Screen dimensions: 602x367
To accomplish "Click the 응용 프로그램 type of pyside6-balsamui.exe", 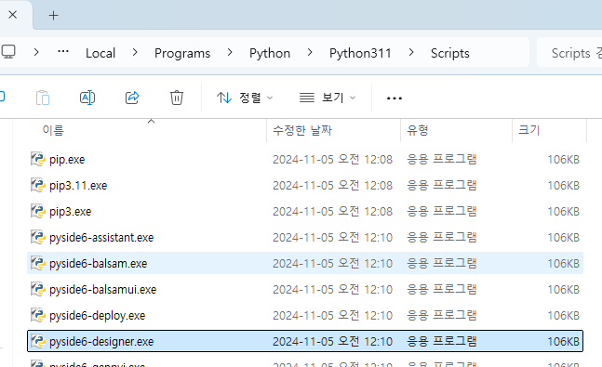I will 442,289.
